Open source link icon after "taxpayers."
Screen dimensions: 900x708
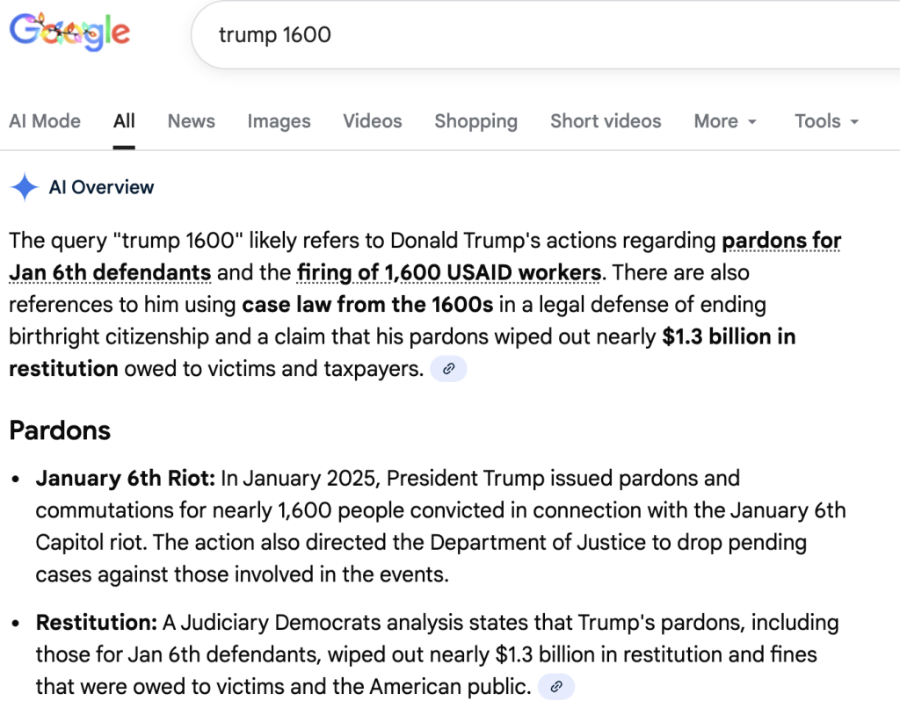pos(448,369)
